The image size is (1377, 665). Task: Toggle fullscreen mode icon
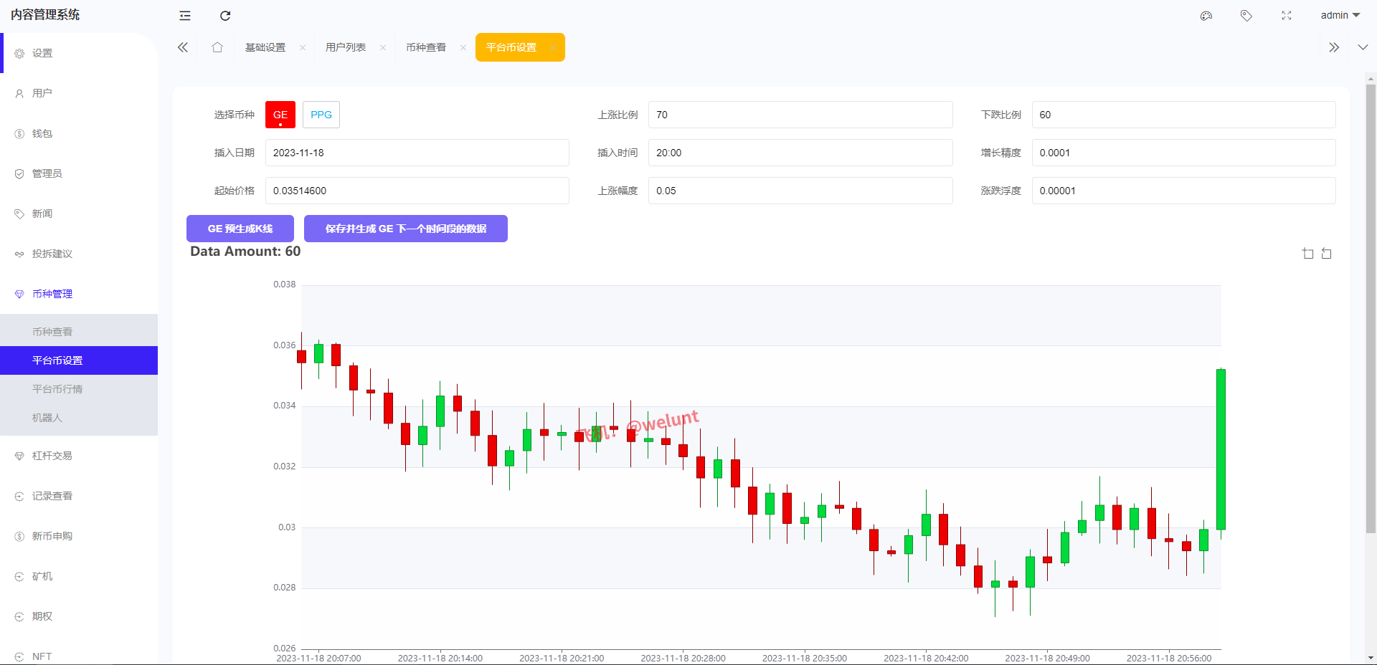coord(1287,16)
